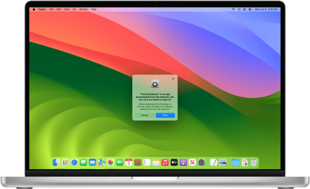Open the Preview app in the Dock

pyautogui.click(x=223, y=162)
